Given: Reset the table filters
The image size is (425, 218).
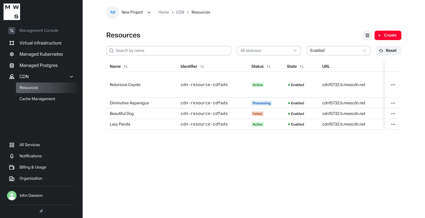Looking at the screenshot, I should coord(389,51).
